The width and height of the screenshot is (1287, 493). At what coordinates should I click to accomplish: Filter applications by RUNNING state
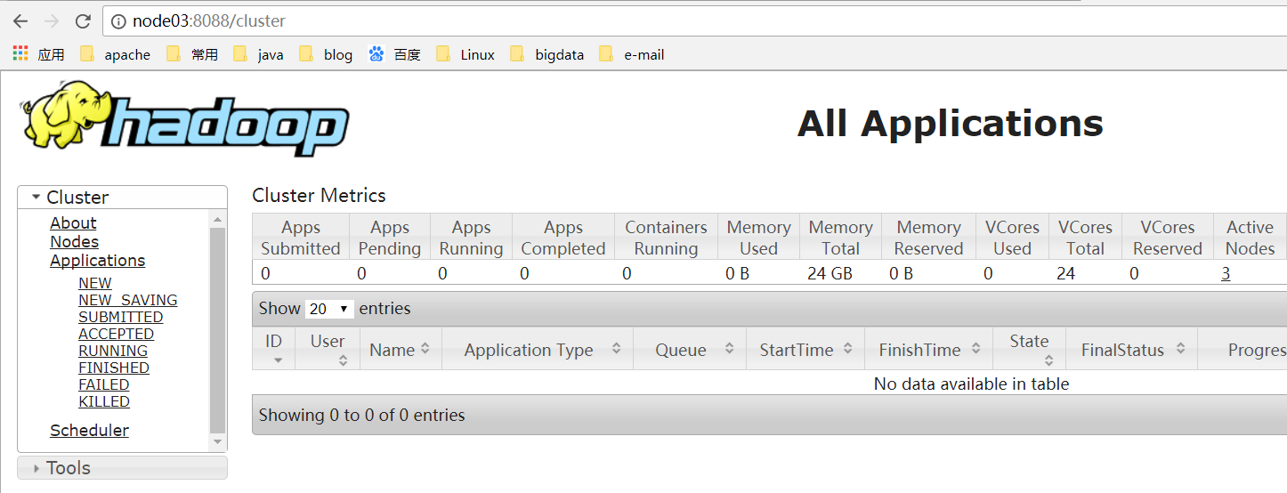pos(113,351)
